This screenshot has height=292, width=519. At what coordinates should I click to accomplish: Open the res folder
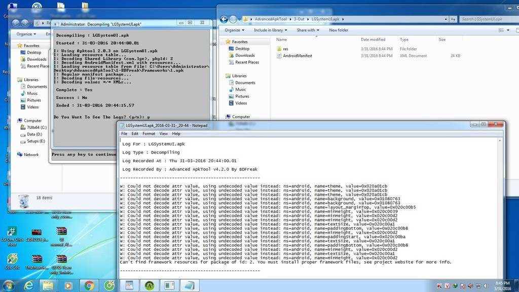[285, 49]
